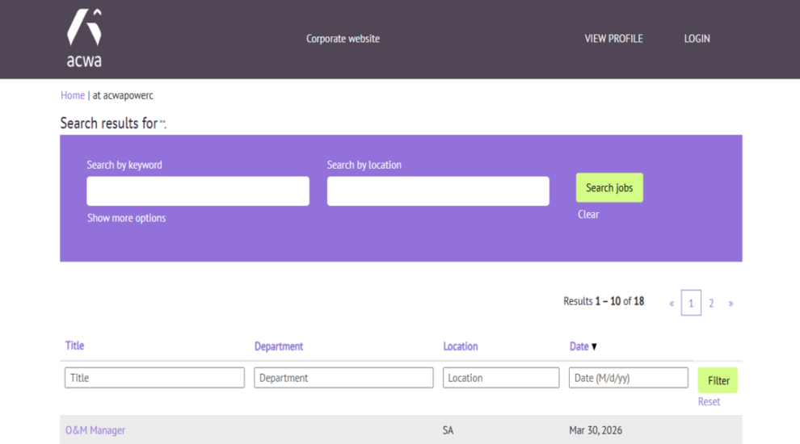Screen dimensions: 800x444
Task: Click the Search by location field
Action: (x=438, y=191)
